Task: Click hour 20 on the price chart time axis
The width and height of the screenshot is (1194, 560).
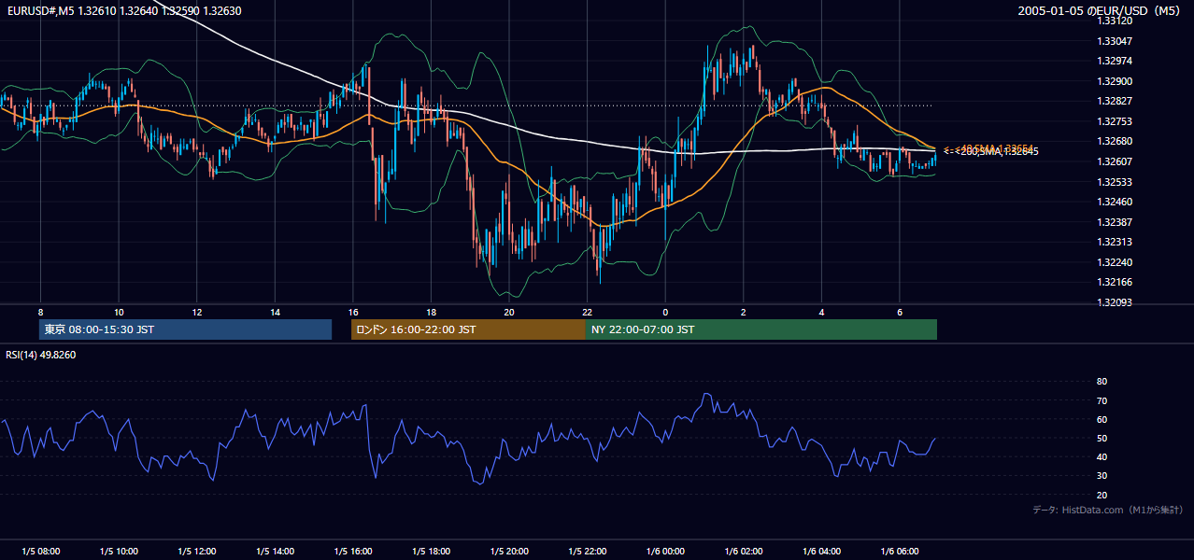Action: tap(508, 312)
